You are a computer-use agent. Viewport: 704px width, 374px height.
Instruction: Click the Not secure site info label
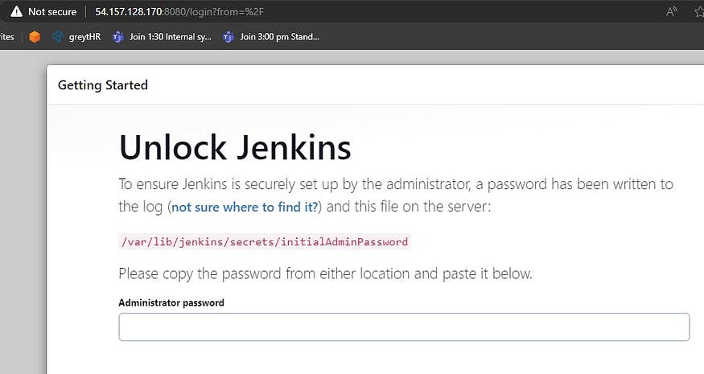pos(52,12)
